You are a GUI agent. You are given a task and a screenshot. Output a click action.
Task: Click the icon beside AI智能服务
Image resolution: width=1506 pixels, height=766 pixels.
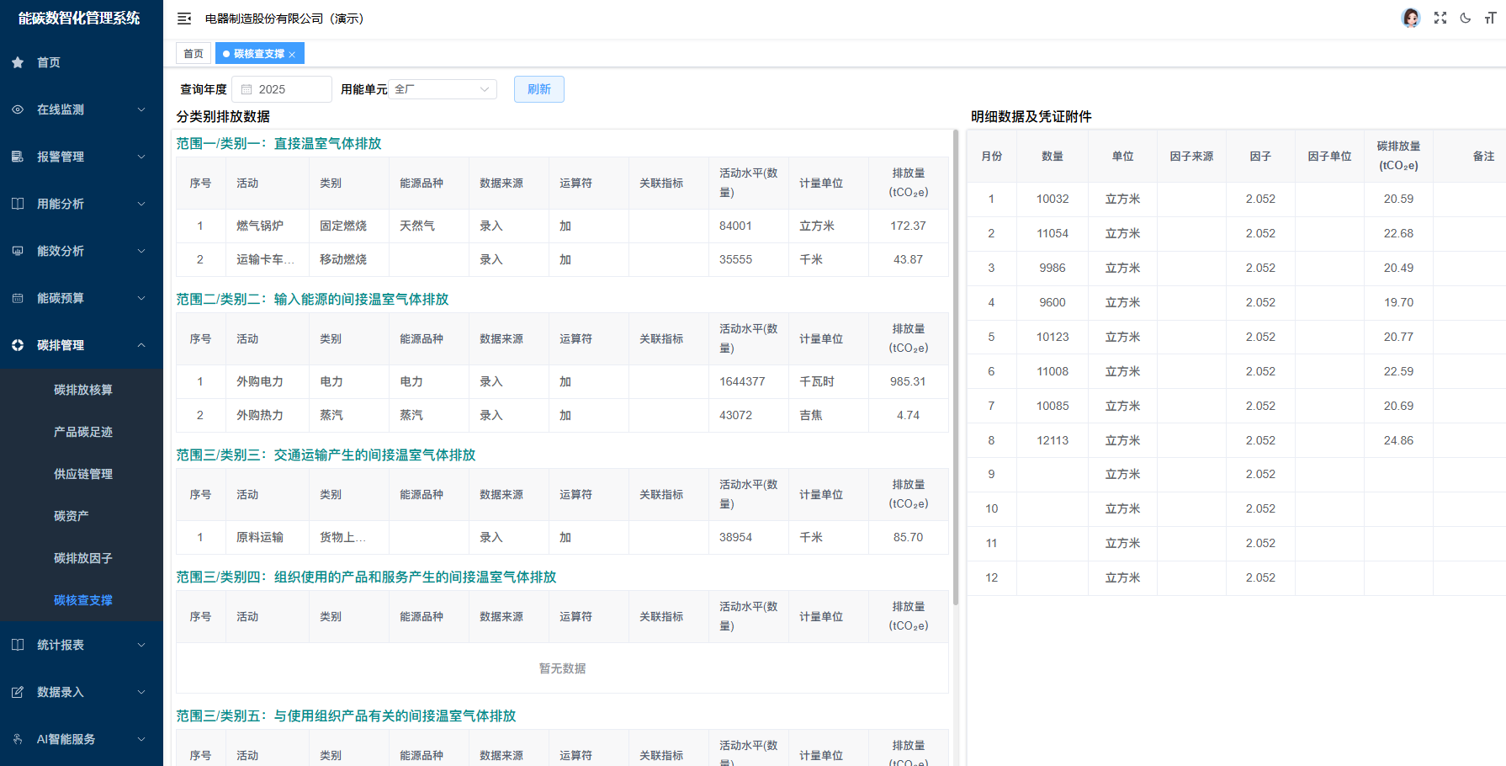tap(17, 738)
